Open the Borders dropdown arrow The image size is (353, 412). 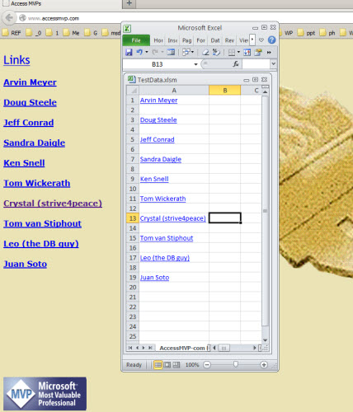pos(238,52)
